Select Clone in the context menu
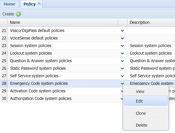The image size is (175, 133). click(141, 113)
